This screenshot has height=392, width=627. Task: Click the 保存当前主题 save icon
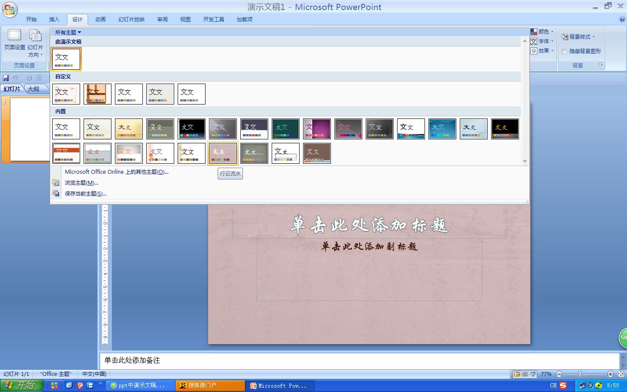56,194
